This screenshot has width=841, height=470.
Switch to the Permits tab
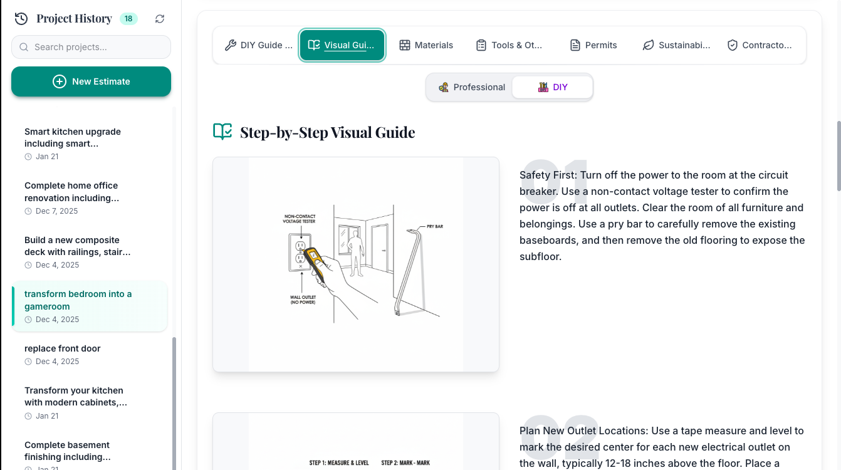tap(592, 44)
